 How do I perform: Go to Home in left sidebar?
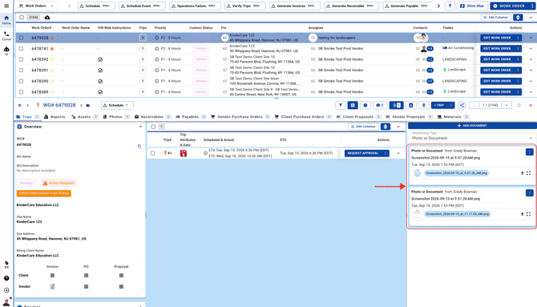click(x=6, y=20)
